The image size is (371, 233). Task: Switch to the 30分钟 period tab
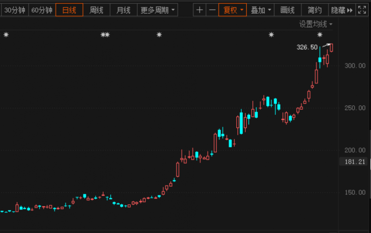click(x=14, y=10)
